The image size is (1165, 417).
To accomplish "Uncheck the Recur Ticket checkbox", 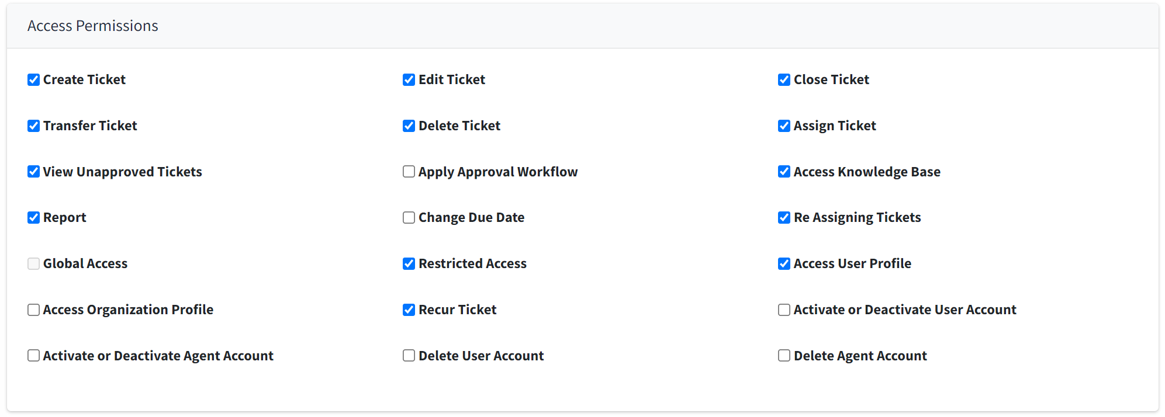I will pos(409,310).
